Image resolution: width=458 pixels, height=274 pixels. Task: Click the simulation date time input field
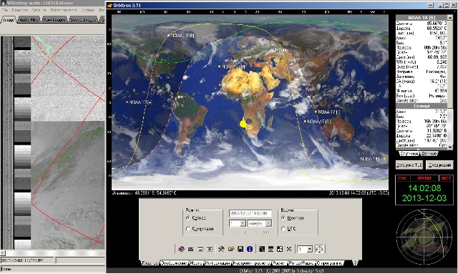250,213
